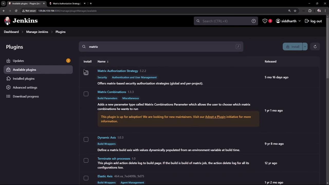The width and height of the screenshot is (329, 185).
Task: Go to Manage Jenkins in the breadcrumb
Action: tap(37, 32)
